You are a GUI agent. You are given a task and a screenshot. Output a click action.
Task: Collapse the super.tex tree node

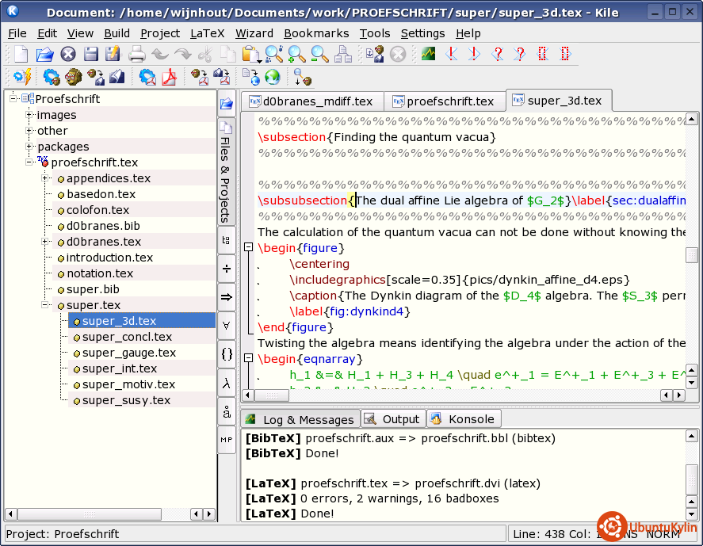click(x=45, y=305)
